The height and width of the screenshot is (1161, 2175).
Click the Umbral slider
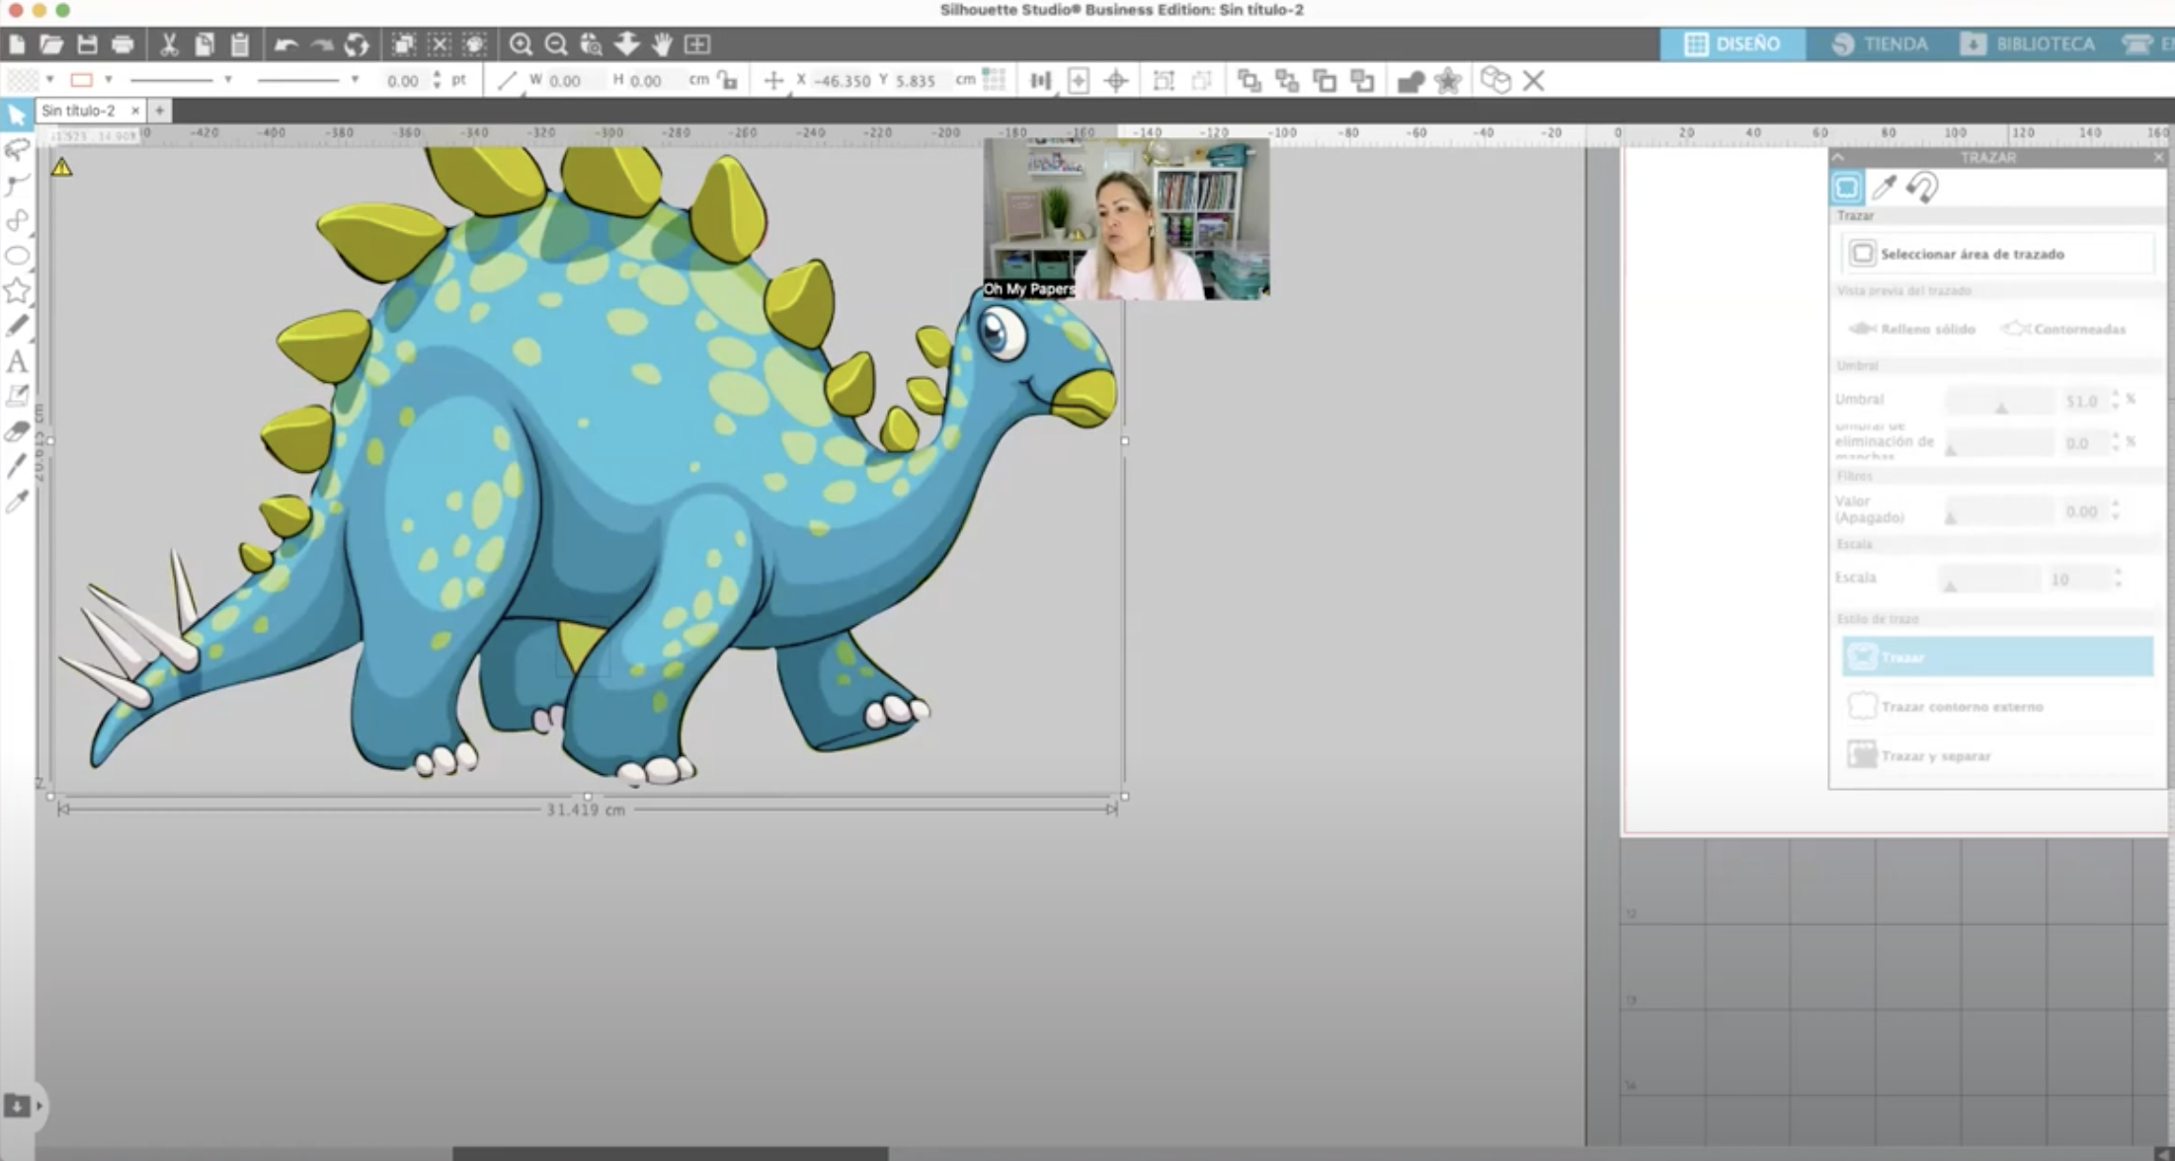(1999, 400)
